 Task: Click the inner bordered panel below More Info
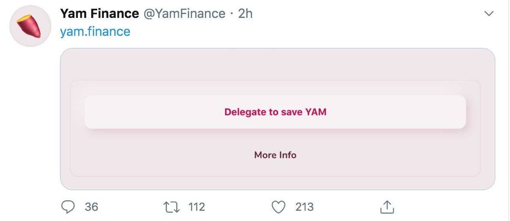(275, 169)
